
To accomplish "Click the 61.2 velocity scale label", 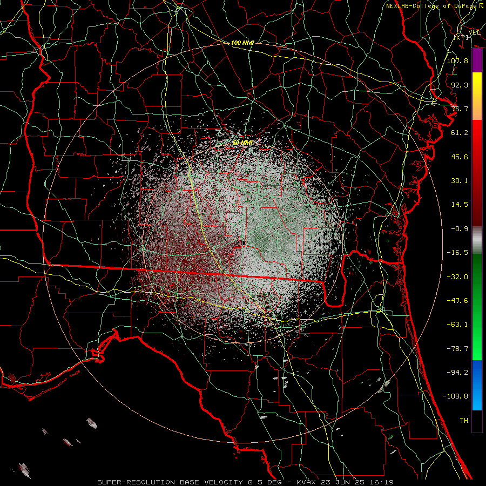I will [460, 133].
